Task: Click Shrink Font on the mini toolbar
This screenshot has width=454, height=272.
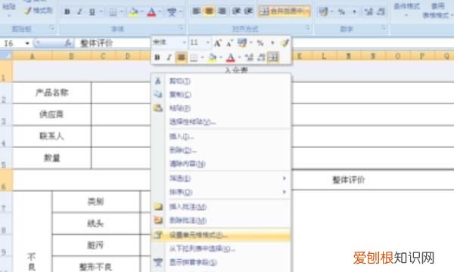Action: [x=229, y=43]
